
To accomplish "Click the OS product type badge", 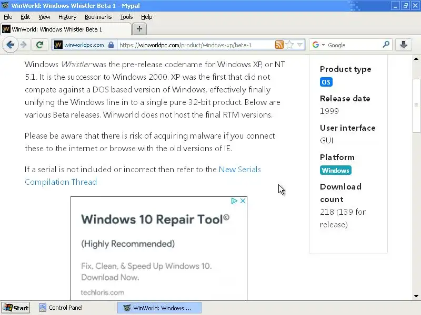I will pos(326,82).
